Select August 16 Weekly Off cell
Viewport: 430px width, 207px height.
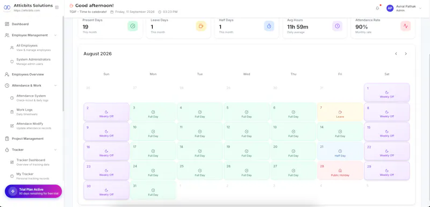(x=106, y=151)
